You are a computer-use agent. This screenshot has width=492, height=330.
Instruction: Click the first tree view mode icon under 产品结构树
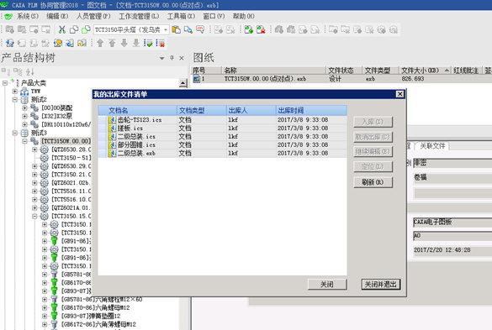(6, 71)
